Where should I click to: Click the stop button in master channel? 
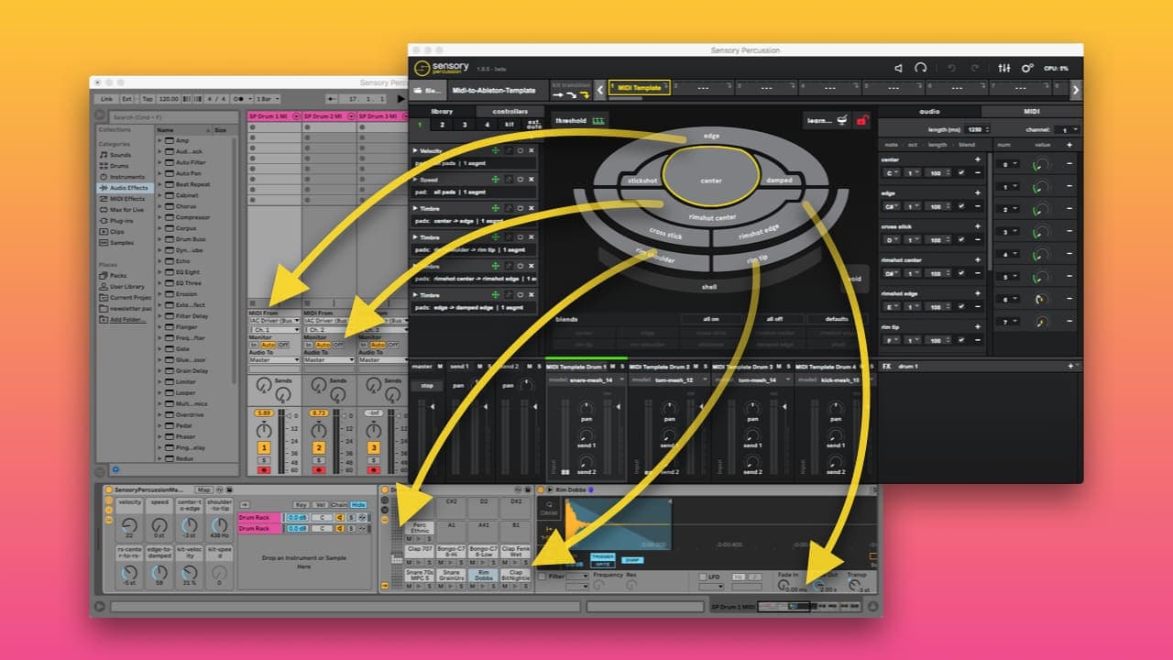tap(426, 386)
